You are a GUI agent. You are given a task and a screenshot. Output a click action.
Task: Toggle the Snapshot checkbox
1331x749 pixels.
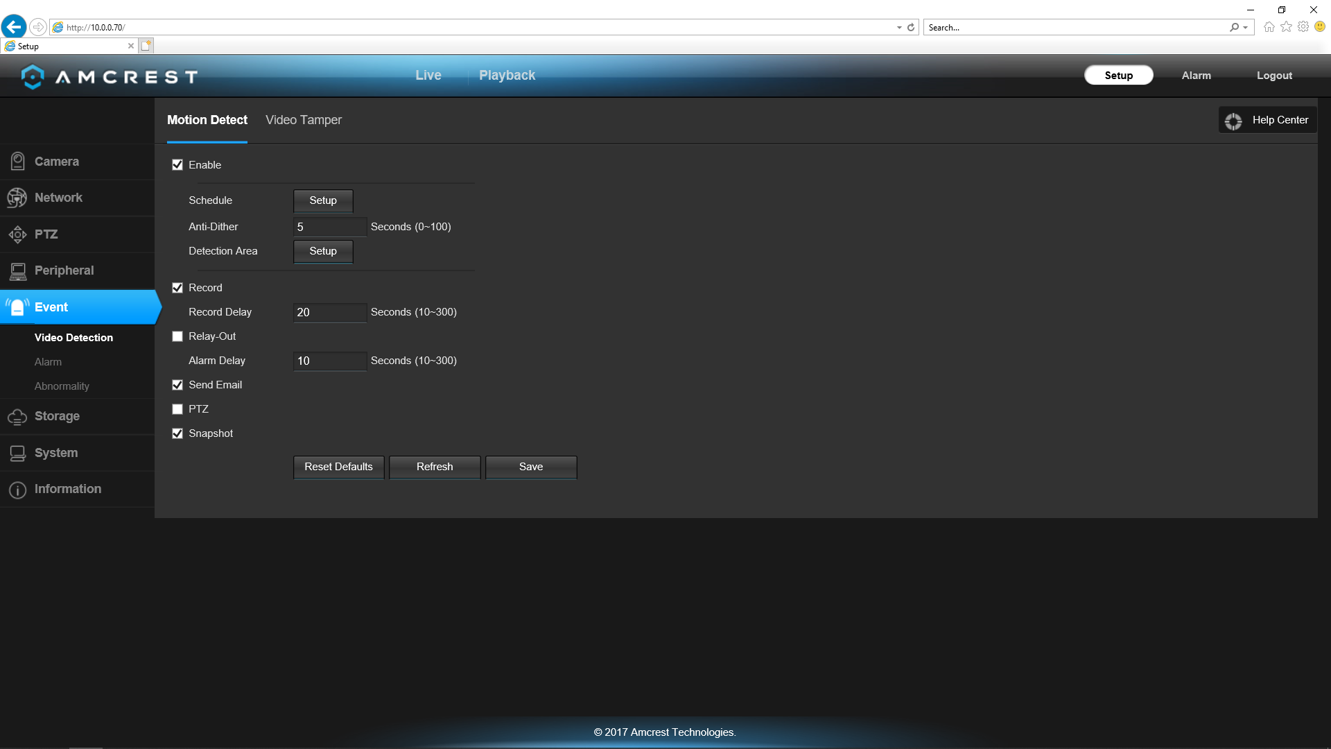(x=177, y=433)
